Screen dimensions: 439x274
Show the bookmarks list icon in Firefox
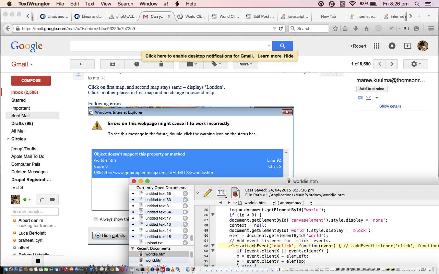345,29
